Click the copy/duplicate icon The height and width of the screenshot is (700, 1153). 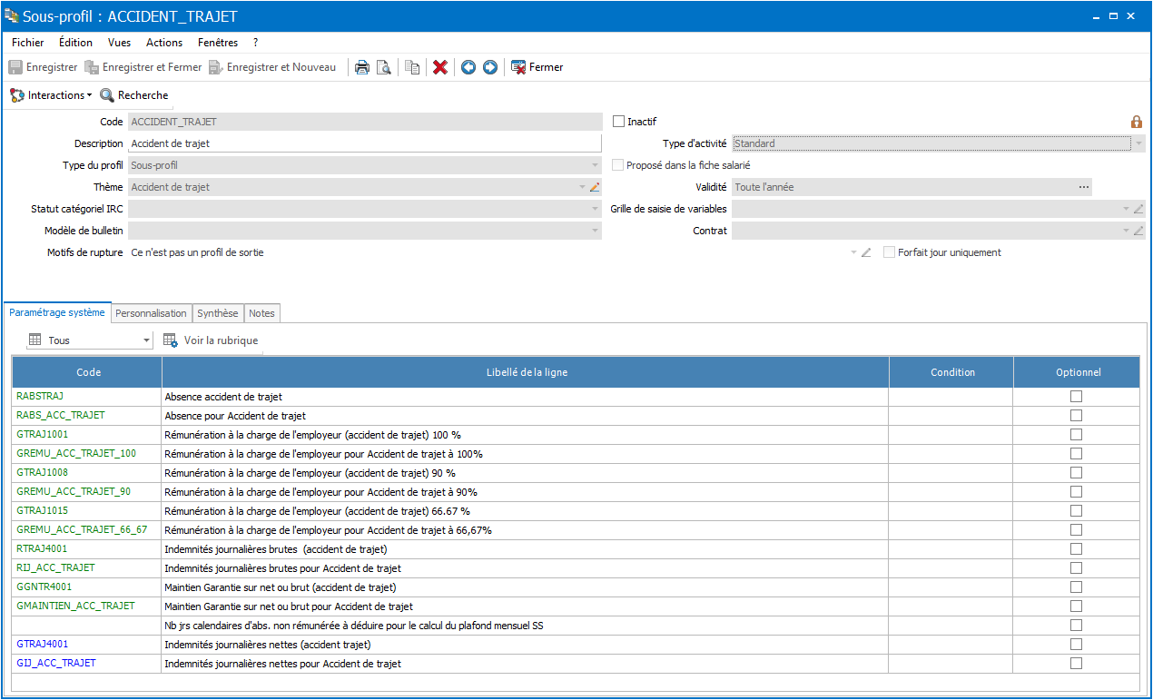tap(412, 67)
